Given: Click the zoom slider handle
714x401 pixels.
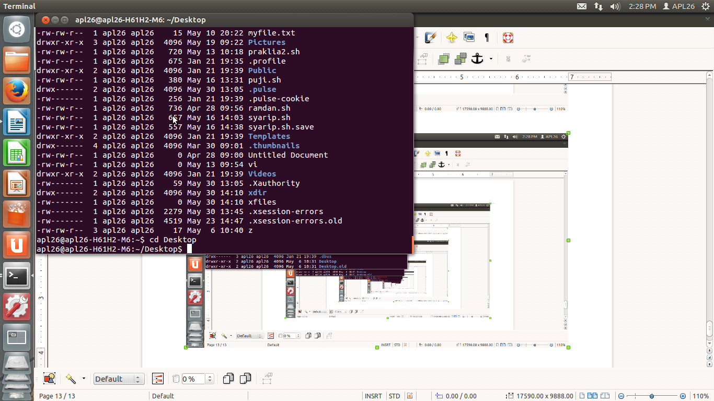Looking at the screenshot, I should pyautogui.click(x=652, y=396).
